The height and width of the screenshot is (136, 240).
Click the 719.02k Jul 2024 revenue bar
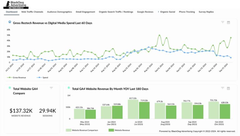point(144,110)
